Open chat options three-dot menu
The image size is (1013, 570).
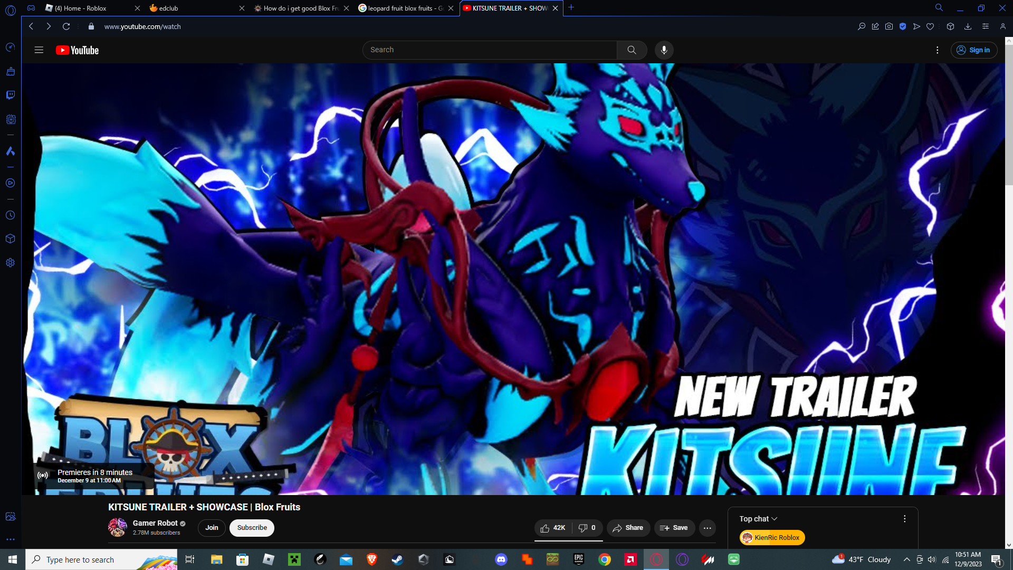coord(904,519)
